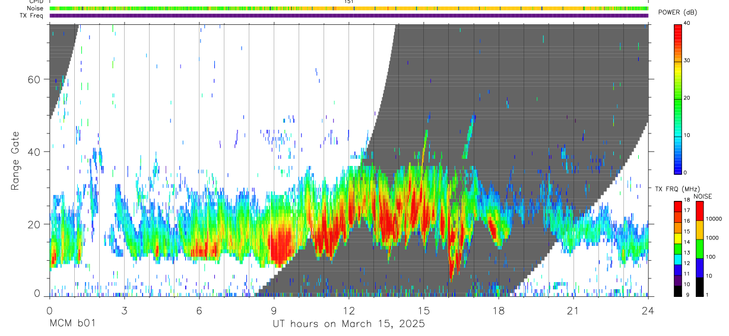Click the TX FRQ (MHz) color scale
729x336 pixels.
click(679, 248)
